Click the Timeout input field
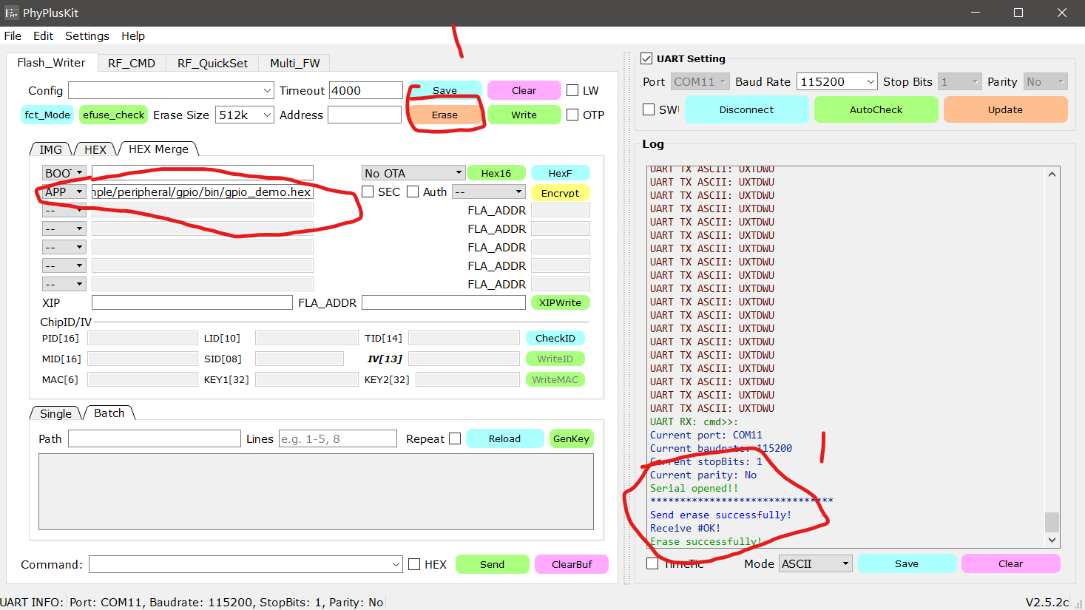1085x610 pixels. click(x=365, y=90)
